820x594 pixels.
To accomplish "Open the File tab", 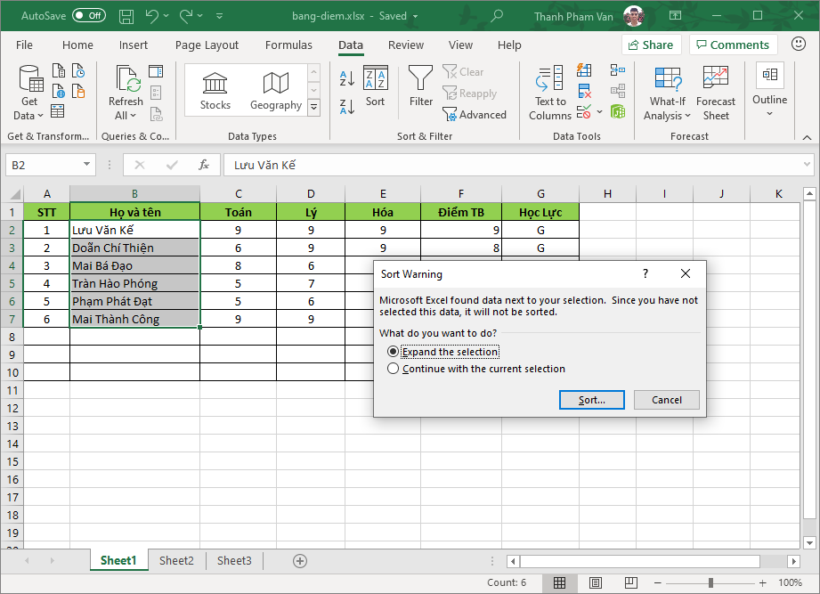I will pos(24,45).
